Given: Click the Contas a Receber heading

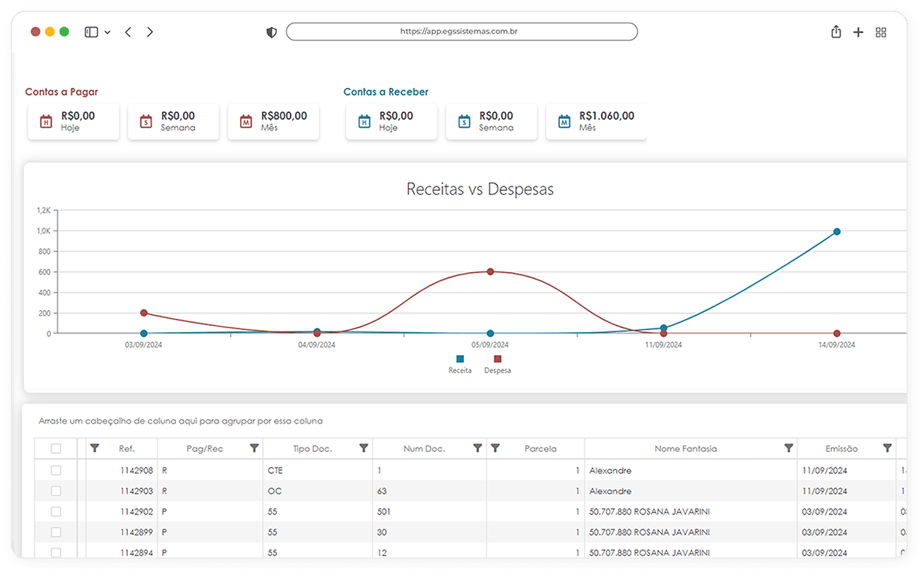Looking at the screenshot, I should click(386, 91).
